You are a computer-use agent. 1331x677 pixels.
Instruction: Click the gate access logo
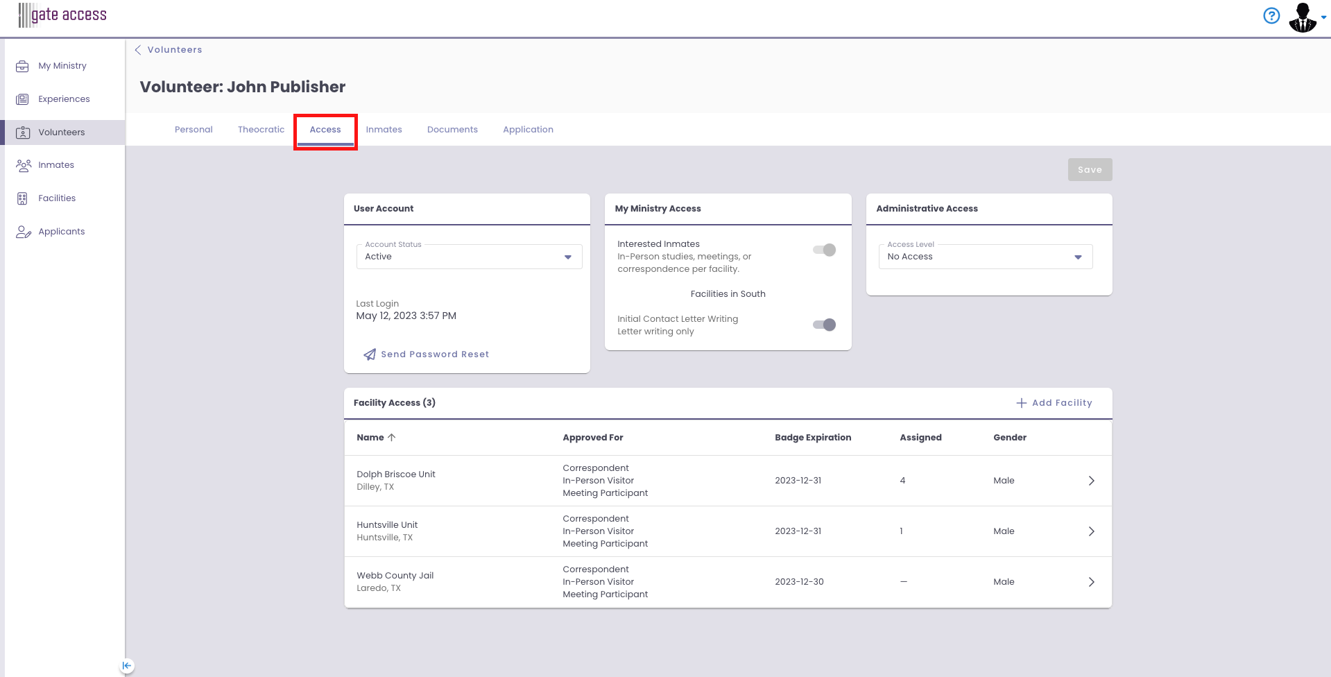click(x=62, y=15)
